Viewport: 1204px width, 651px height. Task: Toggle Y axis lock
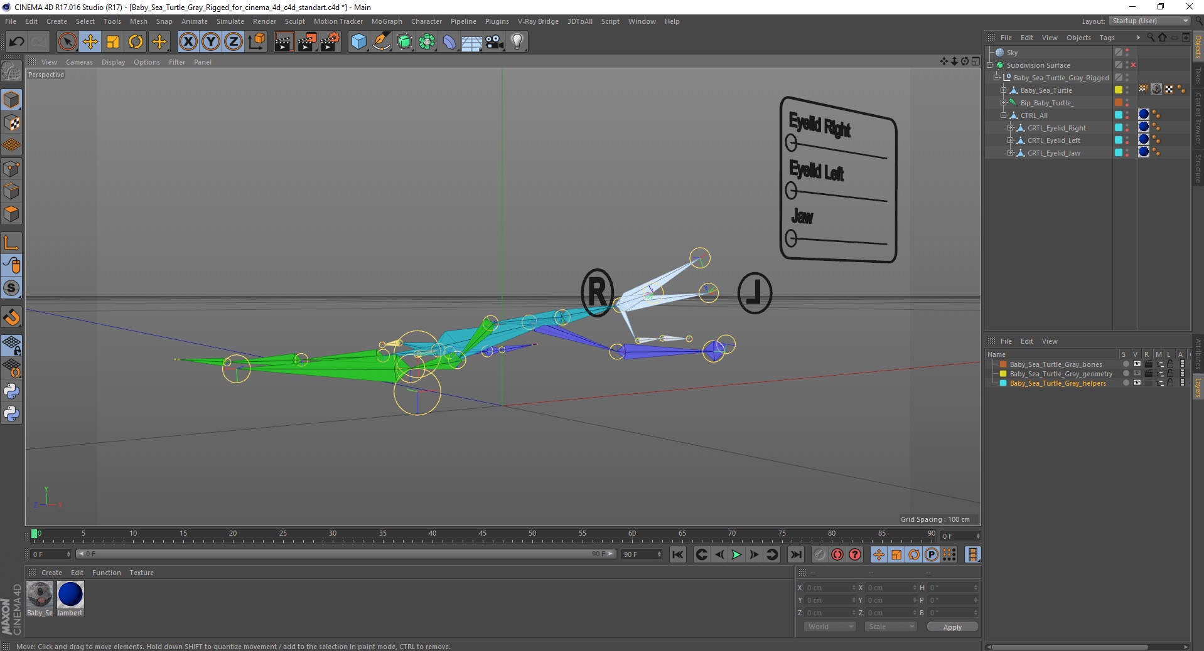tap(211, 42)
